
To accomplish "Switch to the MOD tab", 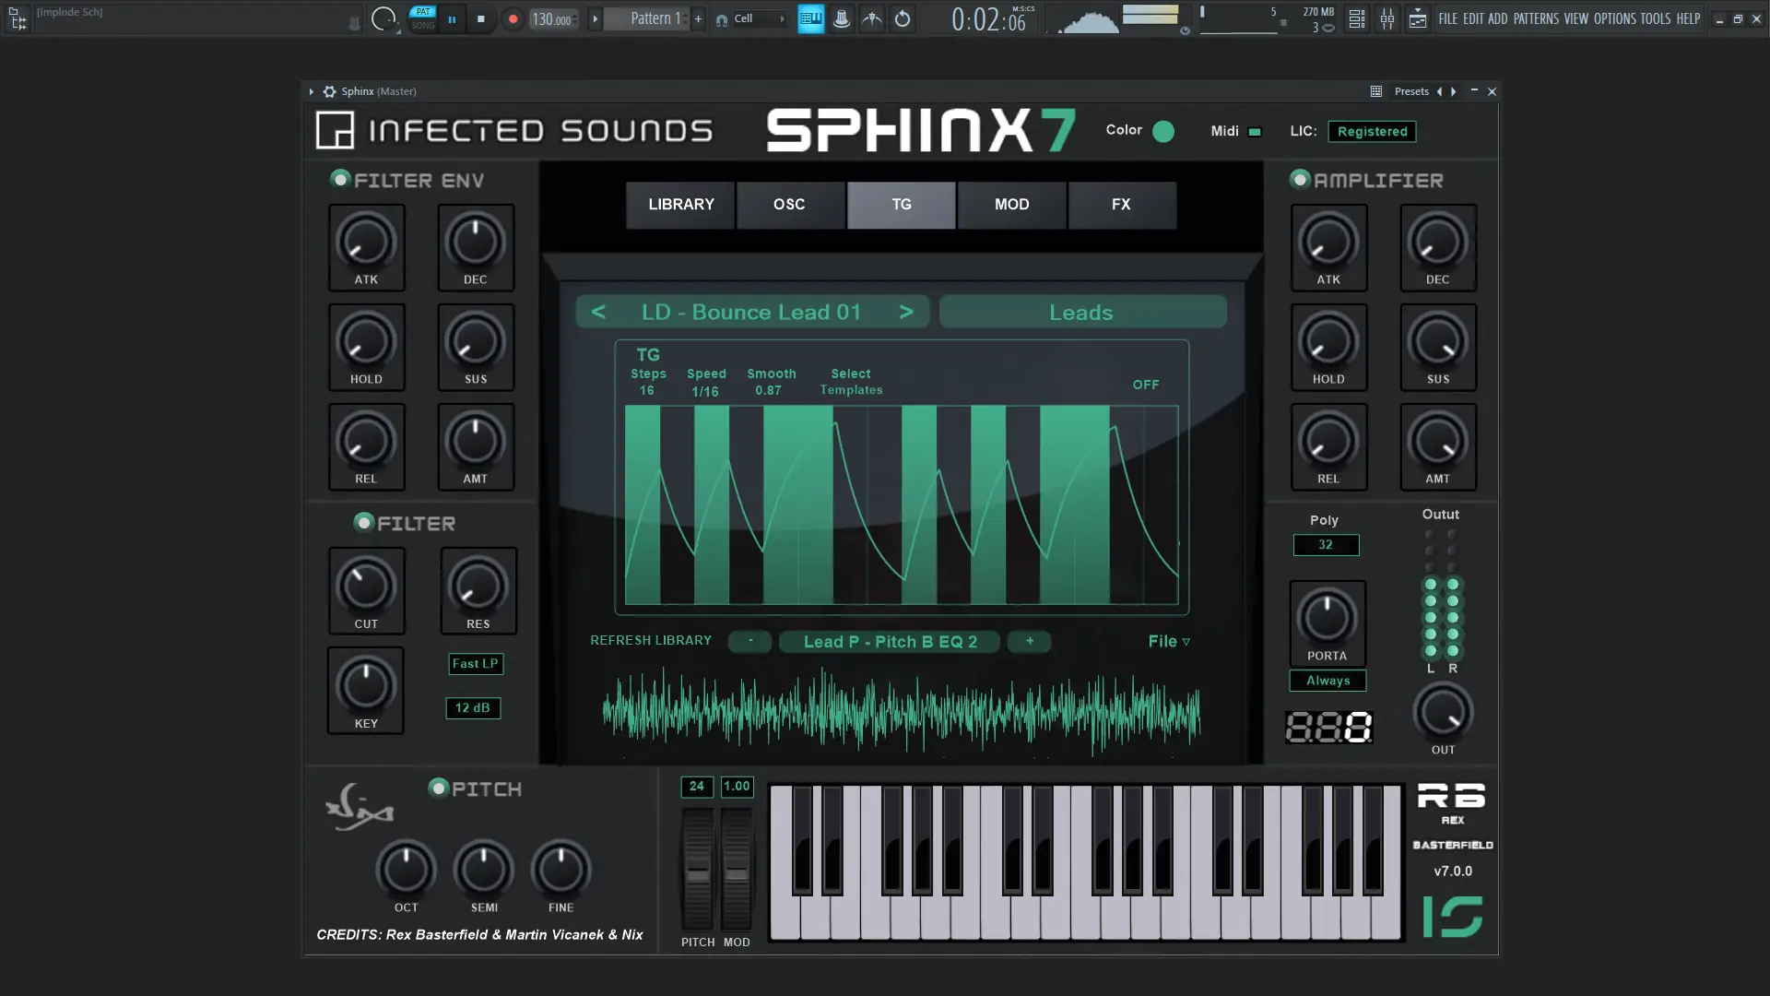I will [x=1011, y=205].
